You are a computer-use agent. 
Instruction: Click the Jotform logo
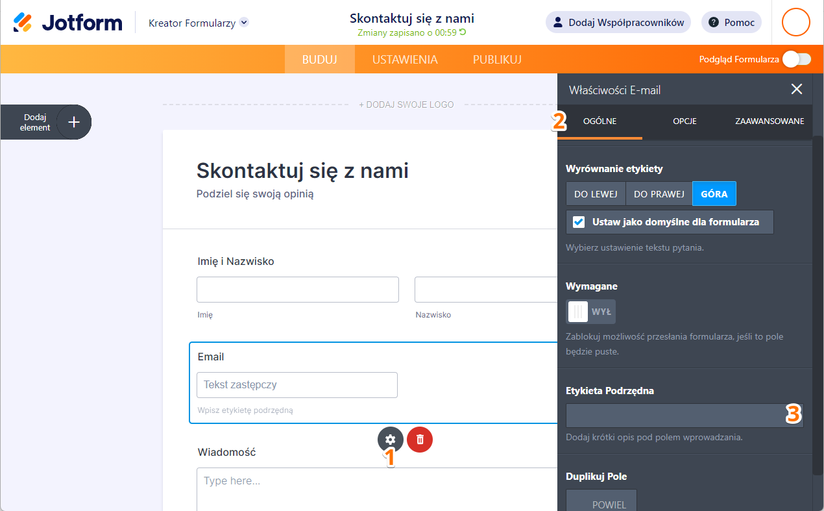[x=67, y=23]
